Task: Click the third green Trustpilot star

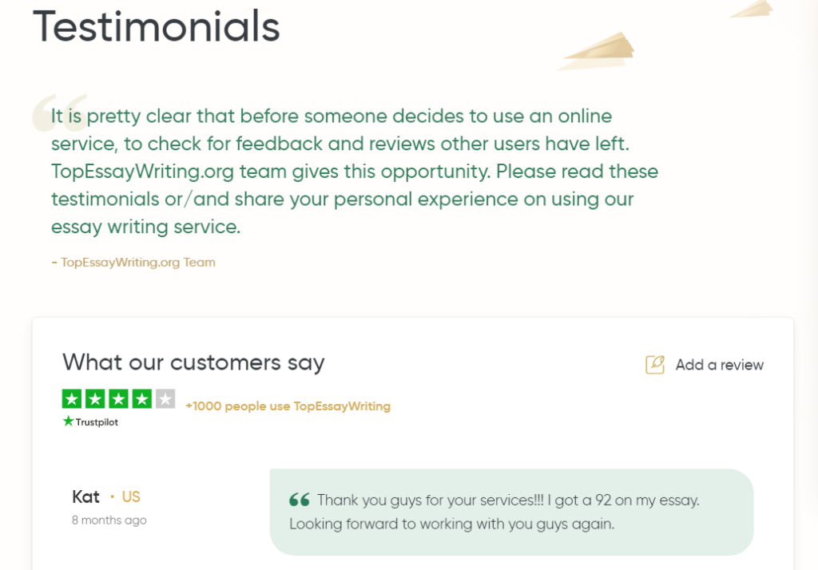Action: 118,399
